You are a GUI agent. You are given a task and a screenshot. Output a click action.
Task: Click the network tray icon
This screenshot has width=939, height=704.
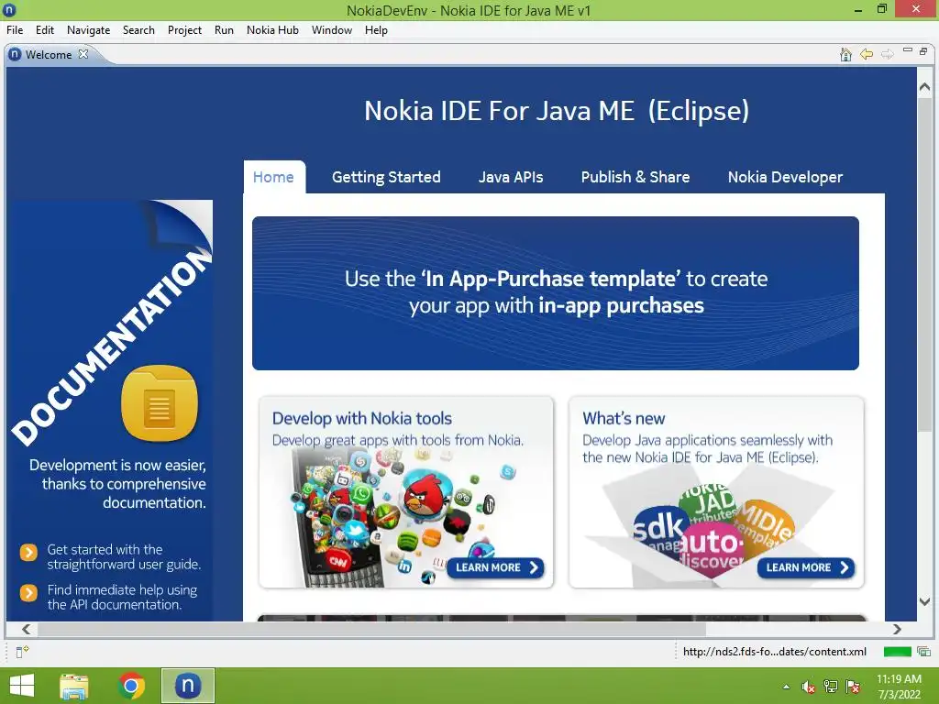point(831,687)
